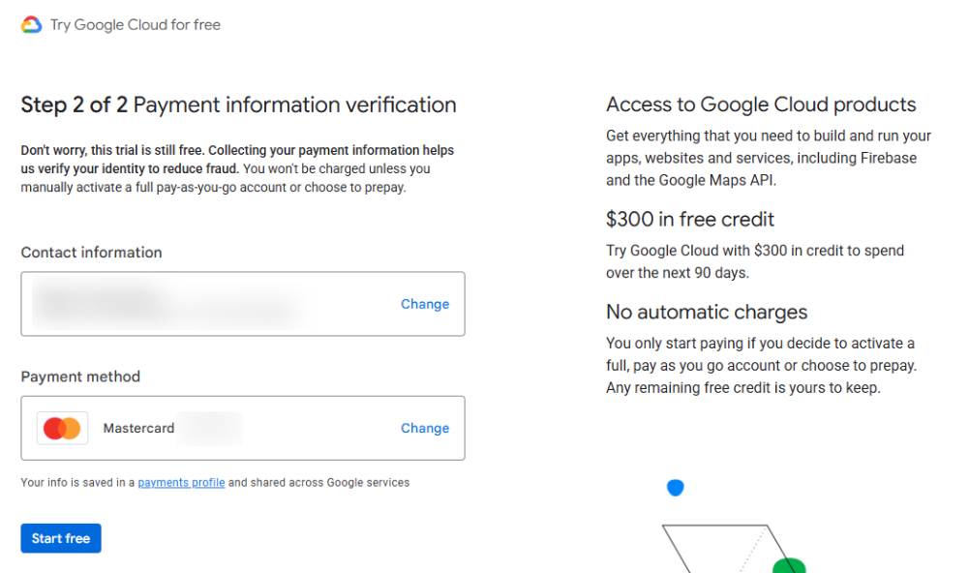Click the blue dot in the illustration
Image resolution: width=969 pixels, height=573 pixels.
[676, 488]
